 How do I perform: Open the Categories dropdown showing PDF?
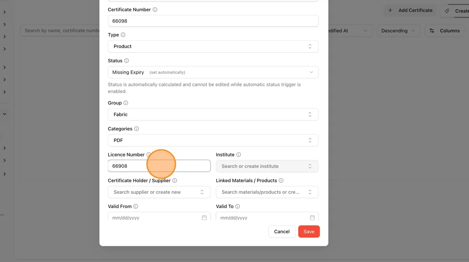(x=213, y=140)
